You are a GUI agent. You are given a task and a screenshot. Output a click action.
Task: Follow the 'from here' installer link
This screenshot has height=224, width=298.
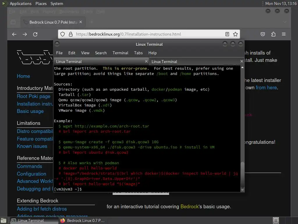(x=266, y=87)
